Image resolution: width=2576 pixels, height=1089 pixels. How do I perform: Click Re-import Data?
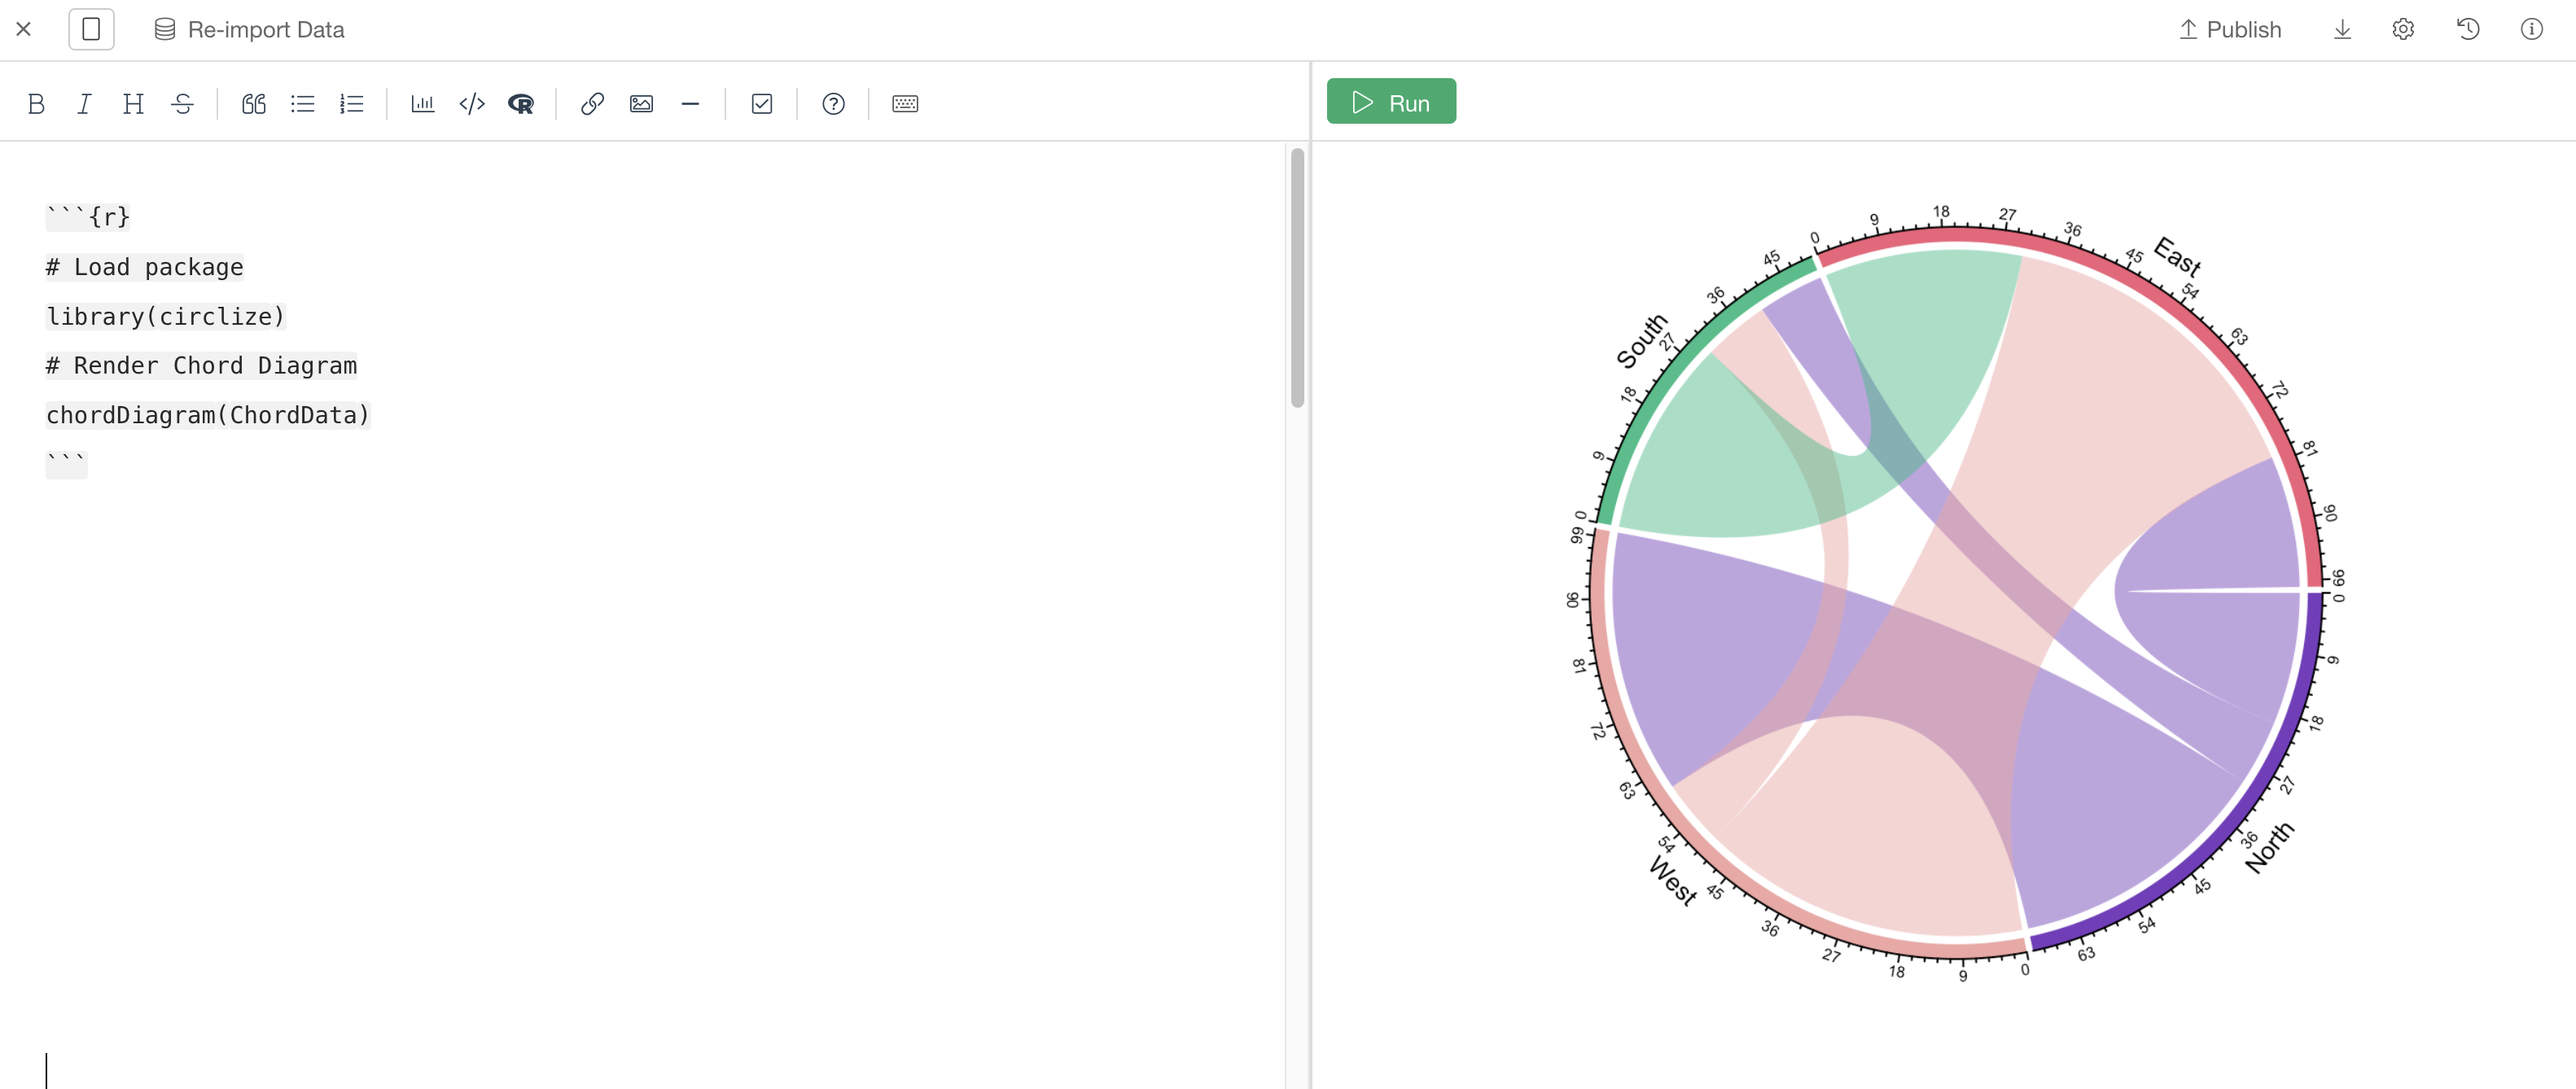250,29
